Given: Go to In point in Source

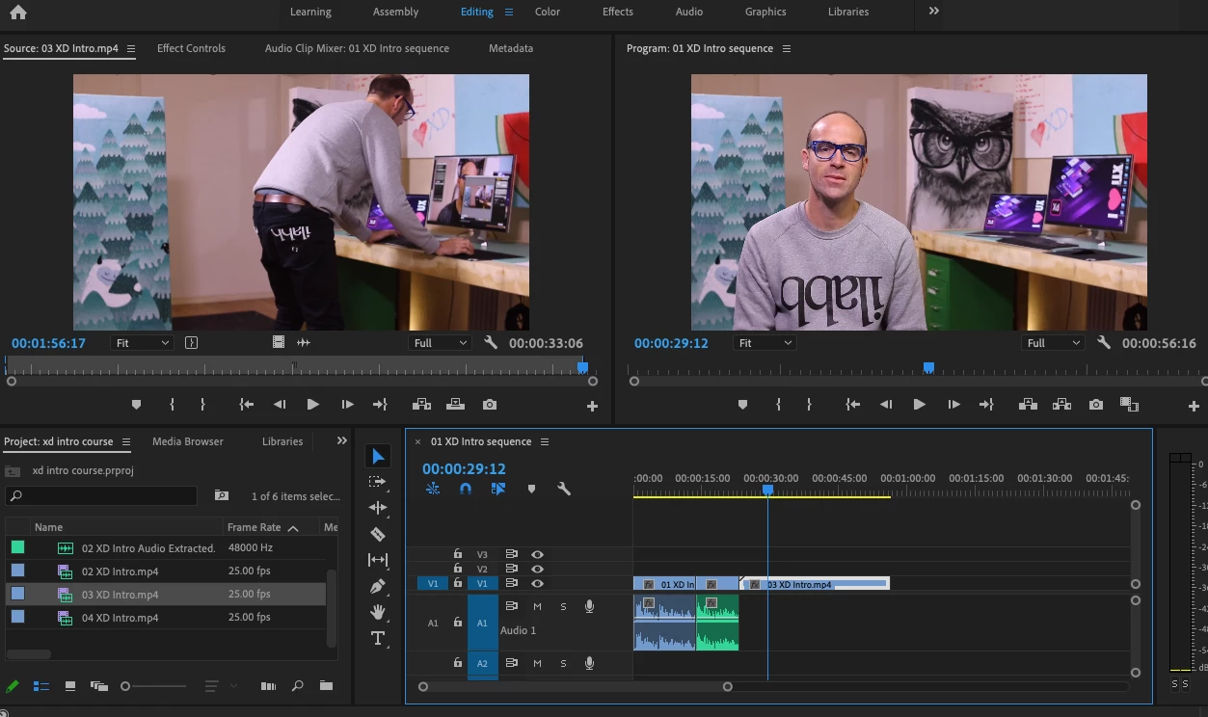Looking at the screenshot, I should 247,405.
